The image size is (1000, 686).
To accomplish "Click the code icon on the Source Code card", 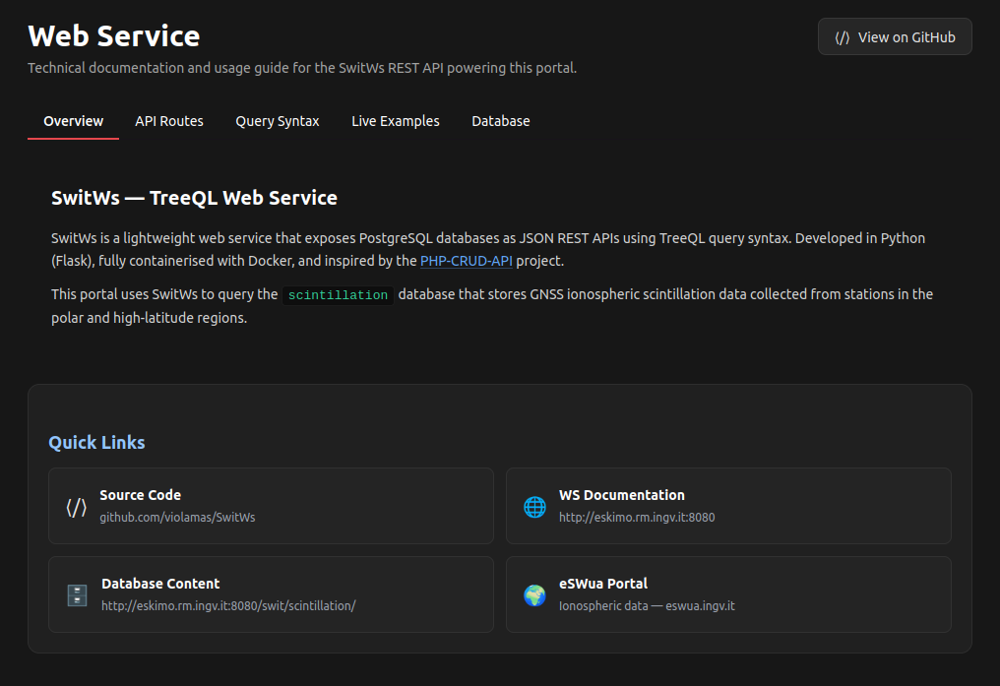I will pyautogui.click(x=77, y=506).
